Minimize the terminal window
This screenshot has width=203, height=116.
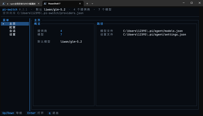click(x=184, y=3)
